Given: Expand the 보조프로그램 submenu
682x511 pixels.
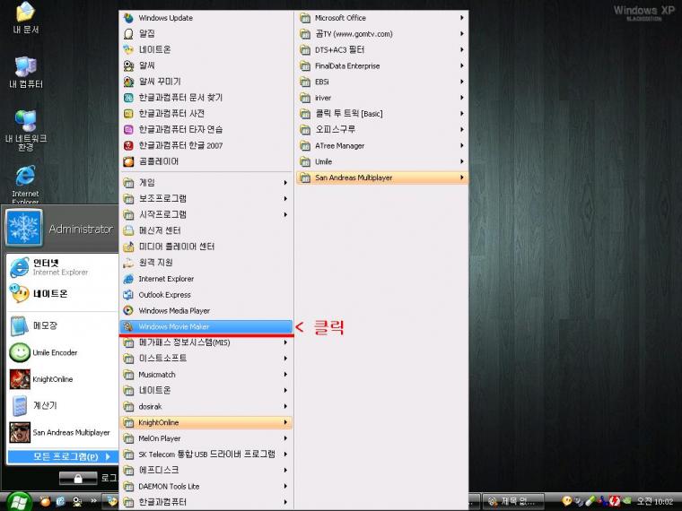Looking at the screenshot, I should pyautogui.click(x=205, y=199).
